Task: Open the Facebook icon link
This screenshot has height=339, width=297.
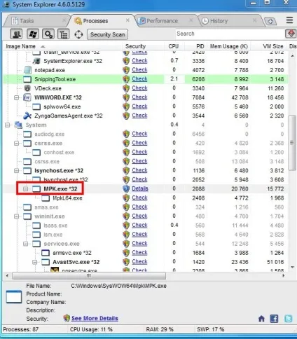Action: coord(274,319)
